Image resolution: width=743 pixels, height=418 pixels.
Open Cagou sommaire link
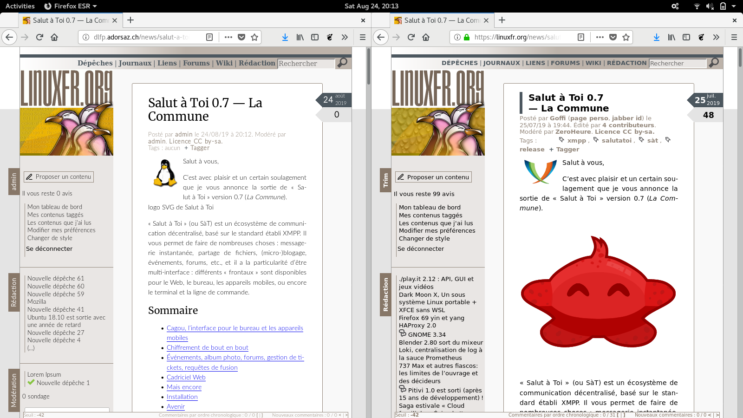235,333
